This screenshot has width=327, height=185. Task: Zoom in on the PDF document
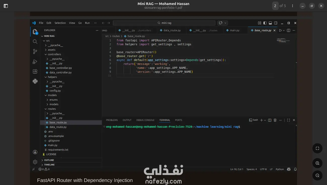[x=317, y=163]
